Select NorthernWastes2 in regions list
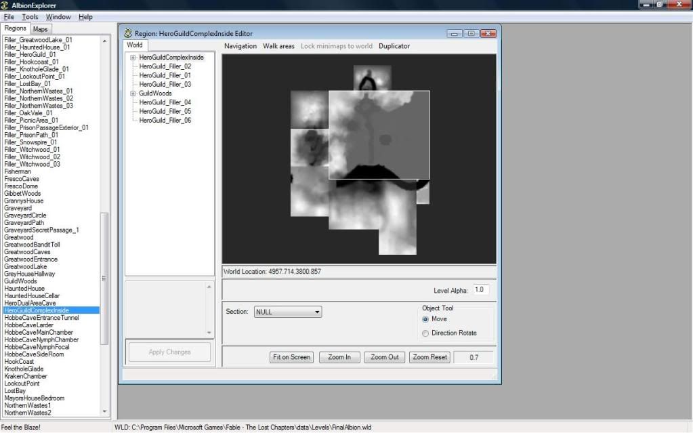Viewport: 693px width, 433px height. point(28,413)
